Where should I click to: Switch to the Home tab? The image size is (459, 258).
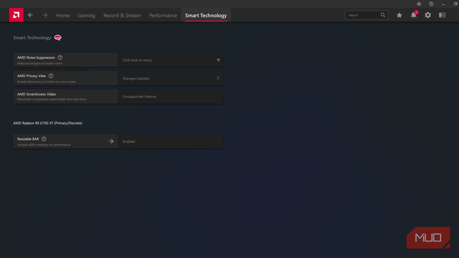pos(63,15)
